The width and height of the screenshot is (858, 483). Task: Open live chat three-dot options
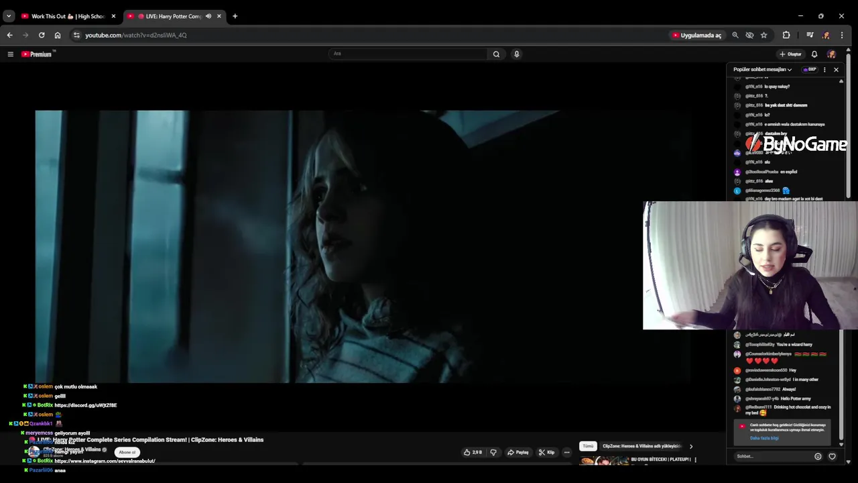coord(824,70)
